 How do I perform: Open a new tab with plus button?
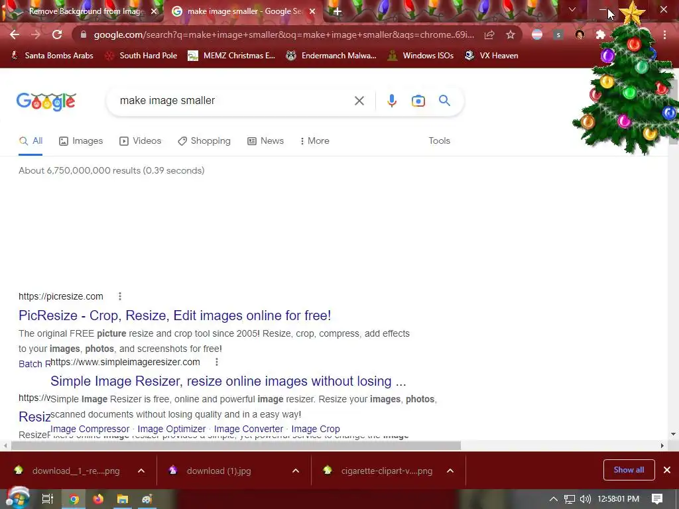tap(338, 11)
